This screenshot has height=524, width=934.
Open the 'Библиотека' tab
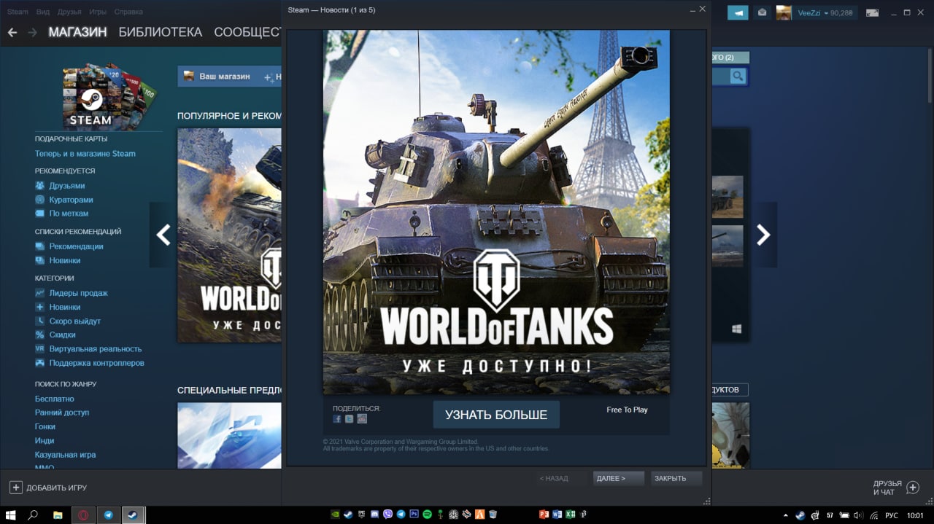point(160,32)
